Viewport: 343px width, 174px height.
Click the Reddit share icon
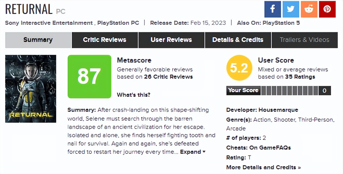pos(309,9)
